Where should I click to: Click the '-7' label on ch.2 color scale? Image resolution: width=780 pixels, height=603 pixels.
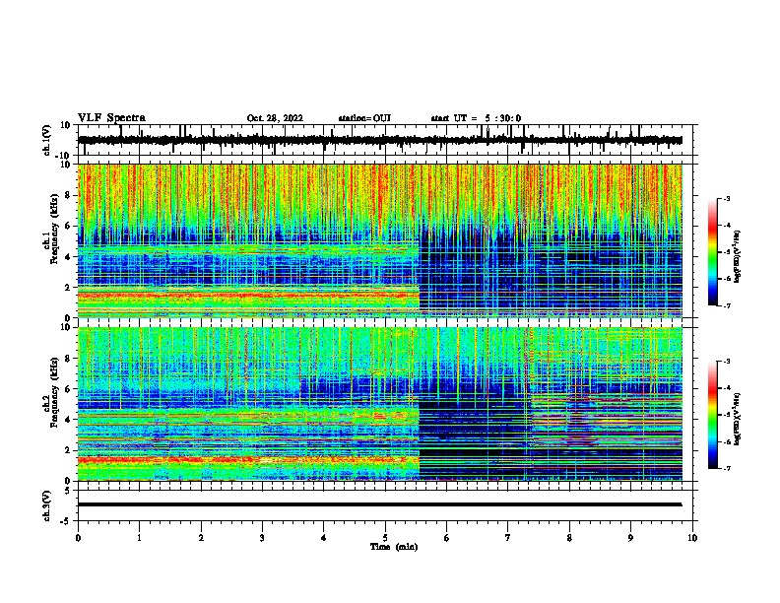(x=726, y=469)
